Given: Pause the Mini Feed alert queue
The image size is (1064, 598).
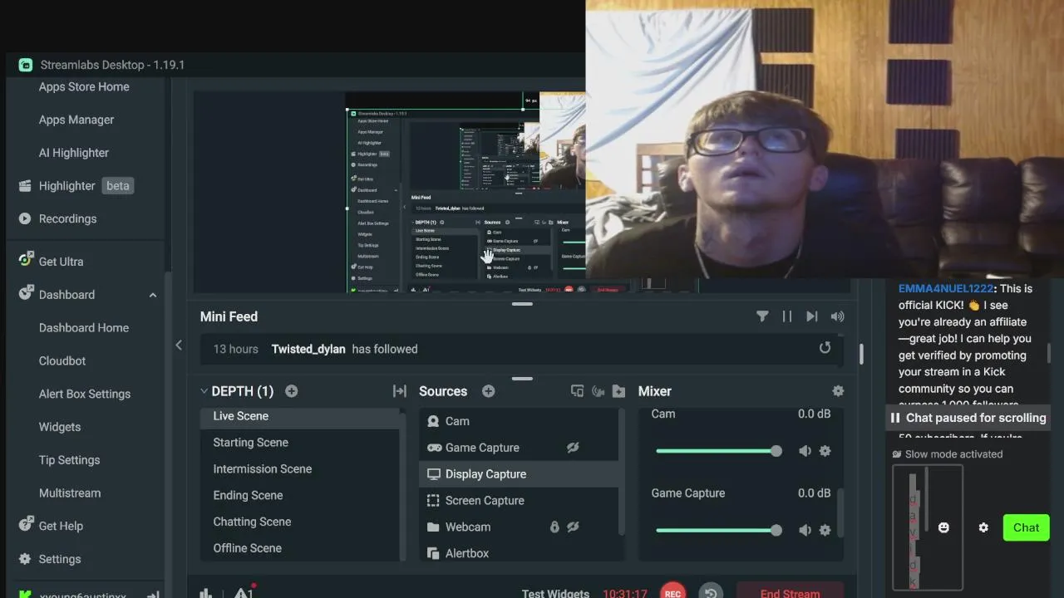Looking at the screenshot, I should [x=787, y=316].
